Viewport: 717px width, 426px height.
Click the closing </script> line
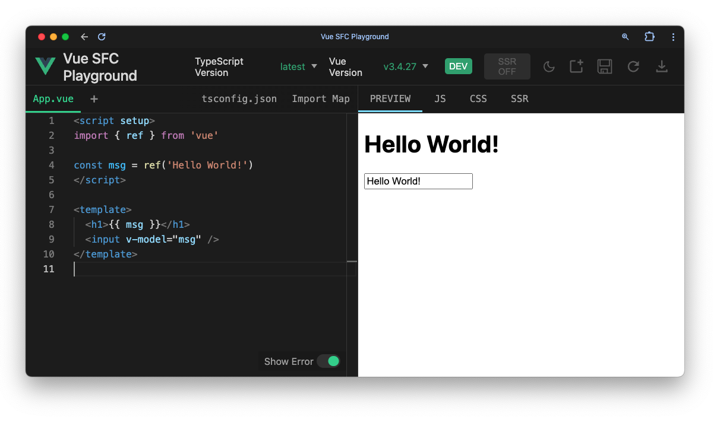100,180
